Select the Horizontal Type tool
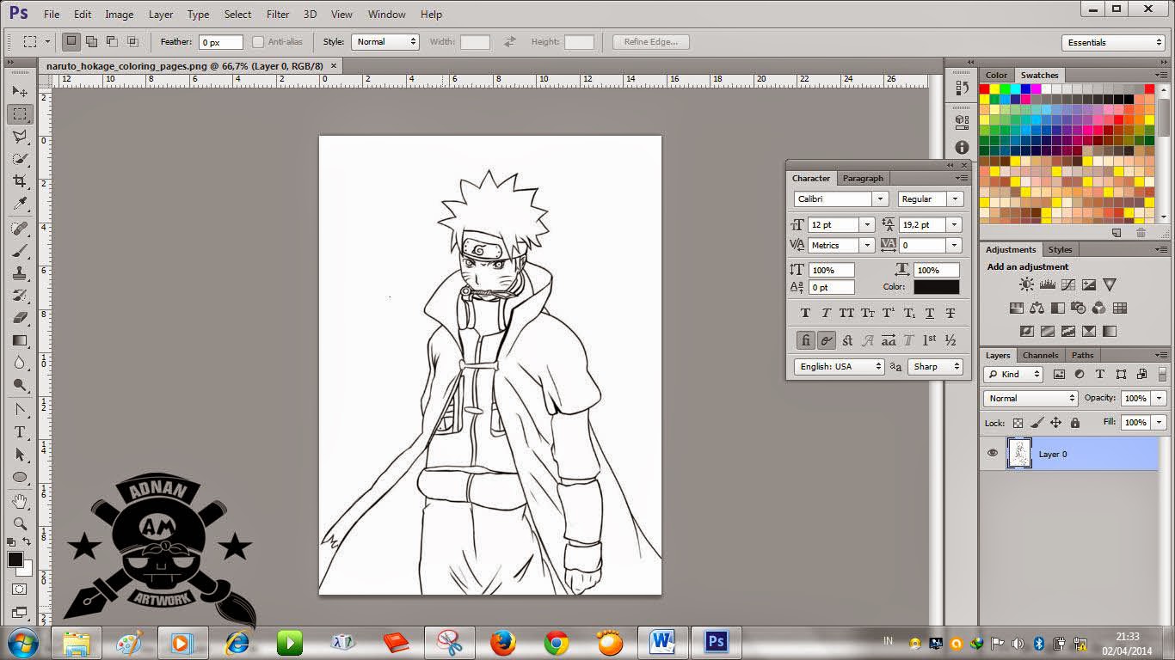1175x660 pixels. coord(19,432)
